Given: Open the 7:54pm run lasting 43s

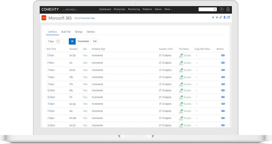Looking at the screenshot, I should [x=51, y=77].
